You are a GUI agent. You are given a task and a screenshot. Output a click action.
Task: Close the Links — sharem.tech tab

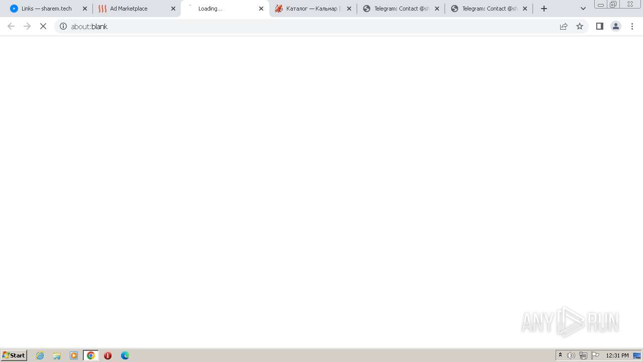(85, 9)
